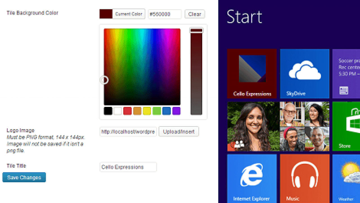The height and width of the screenshot is (203, 360).
Task: Click the Tile Title label
Action: [16, 166]
